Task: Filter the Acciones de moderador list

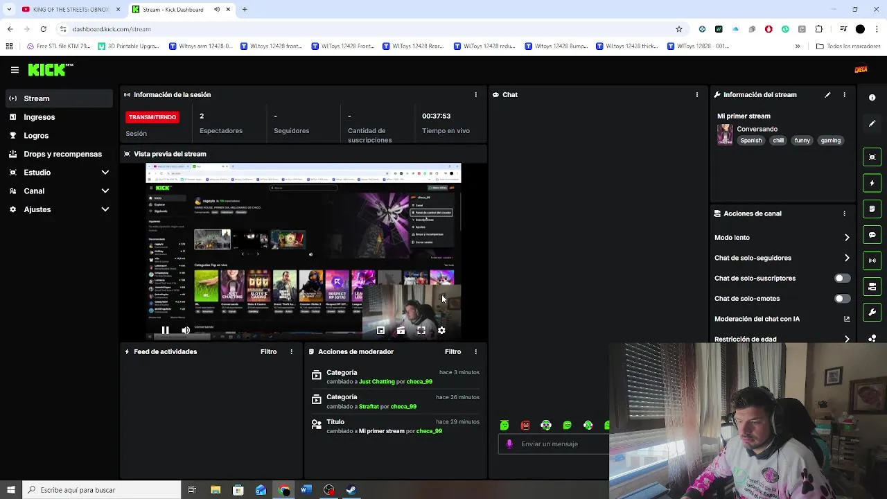Action: point(453,352)
